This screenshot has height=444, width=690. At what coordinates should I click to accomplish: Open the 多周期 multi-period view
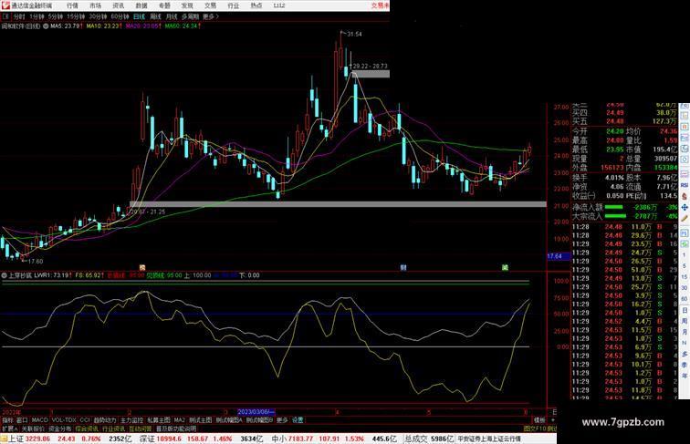tap(190, 16)
